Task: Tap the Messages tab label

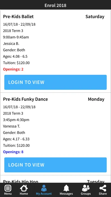Action: click(x=66, y=194)
